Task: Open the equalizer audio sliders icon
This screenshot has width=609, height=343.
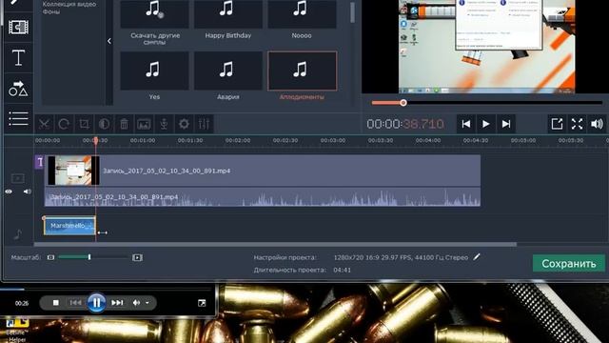Action: click(x=204, y=124)
